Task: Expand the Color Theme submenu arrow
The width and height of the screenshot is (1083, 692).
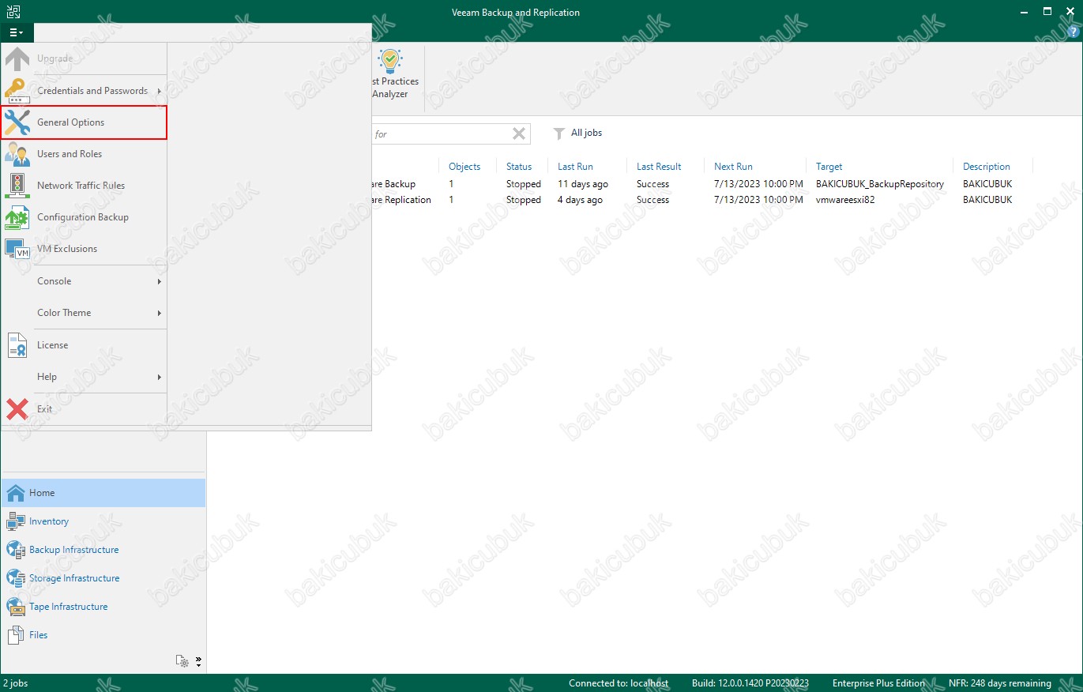Action: coord(159,314)
